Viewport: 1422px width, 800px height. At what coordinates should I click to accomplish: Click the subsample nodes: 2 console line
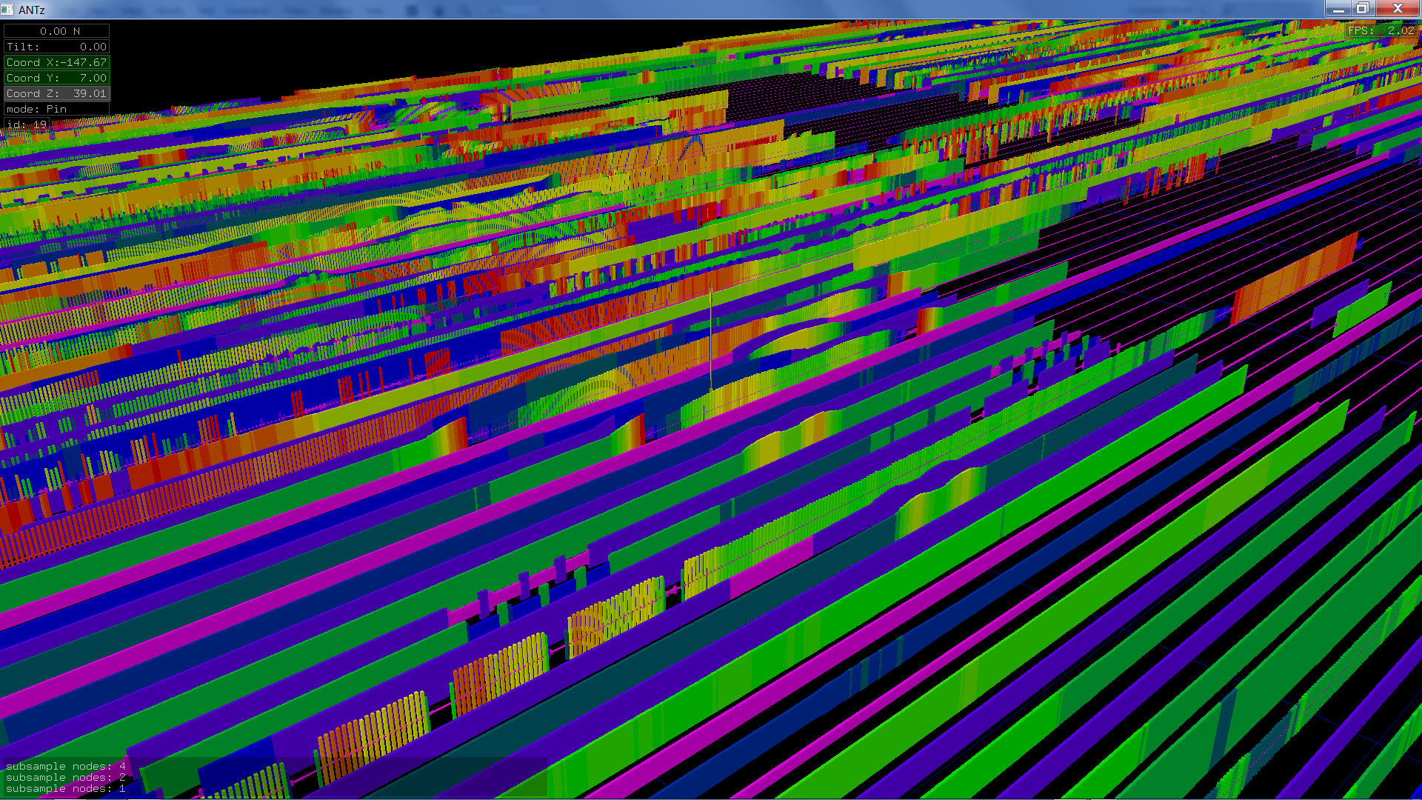click(65, 777)
